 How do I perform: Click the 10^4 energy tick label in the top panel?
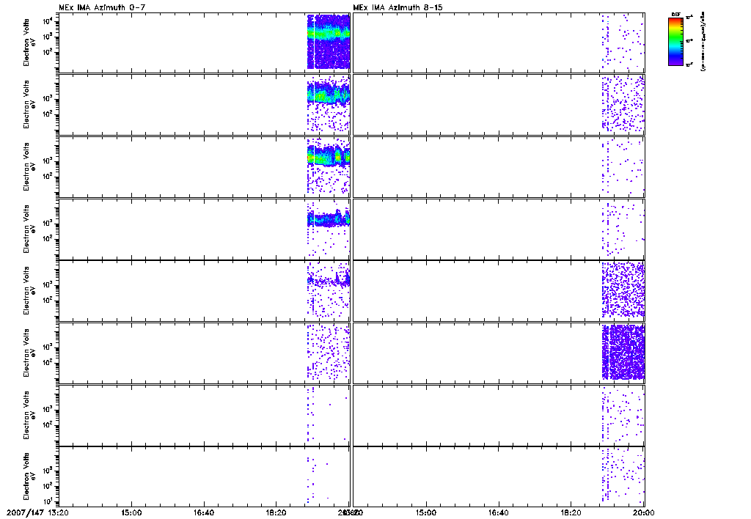point(49,21)
